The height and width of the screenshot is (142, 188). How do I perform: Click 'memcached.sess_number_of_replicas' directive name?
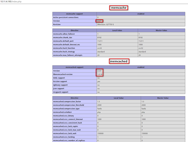click(69, 140)
